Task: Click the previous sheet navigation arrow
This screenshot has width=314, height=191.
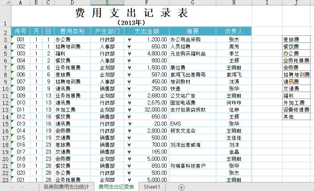Action: tap(12, 187)
